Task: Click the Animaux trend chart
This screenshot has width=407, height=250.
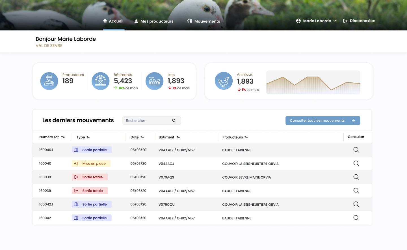Action: pyautogui.click(x=313, y=82)
